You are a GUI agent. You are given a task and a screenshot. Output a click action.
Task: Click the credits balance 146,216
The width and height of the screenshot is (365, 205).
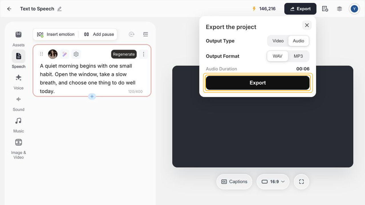coord(264,9)
